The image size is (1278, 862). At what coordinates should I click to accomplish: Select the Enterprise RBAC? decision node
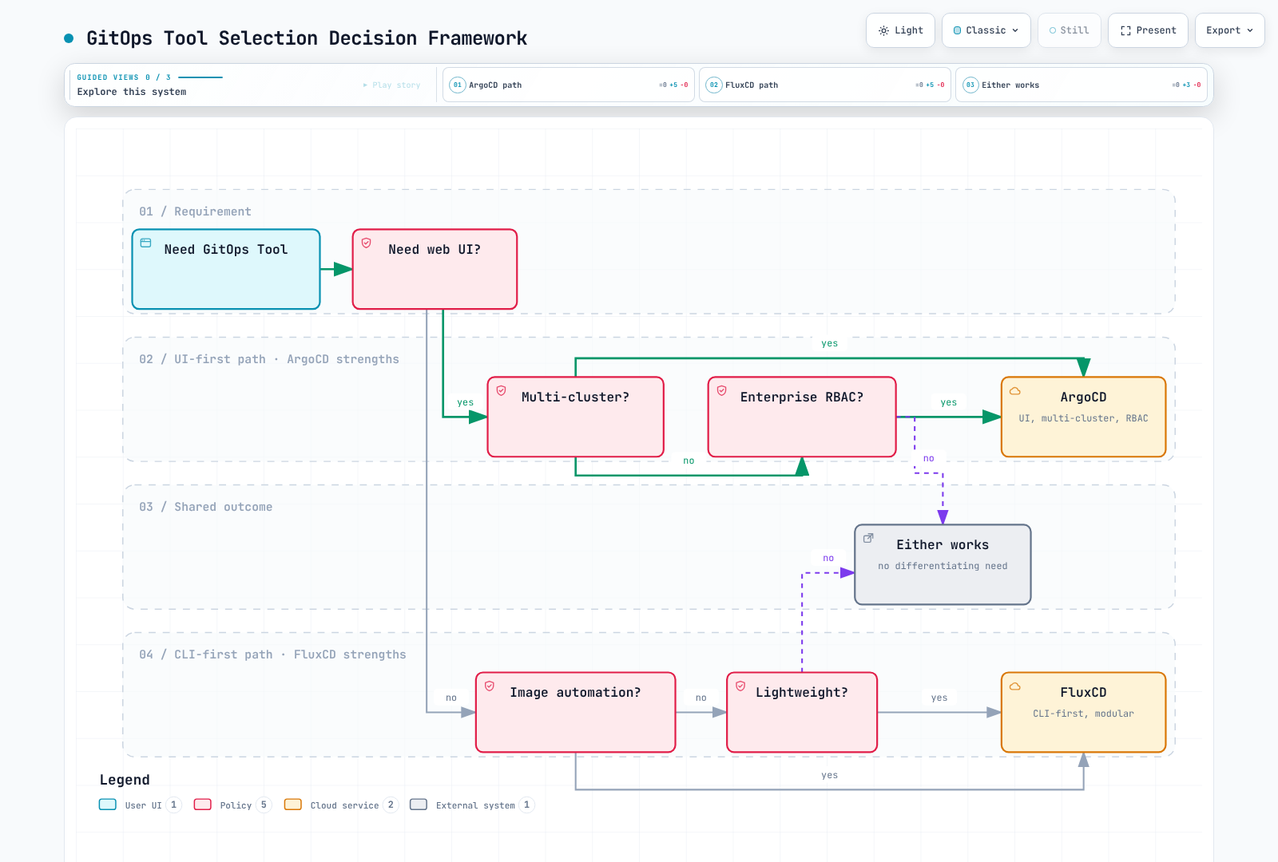point(802,417)
